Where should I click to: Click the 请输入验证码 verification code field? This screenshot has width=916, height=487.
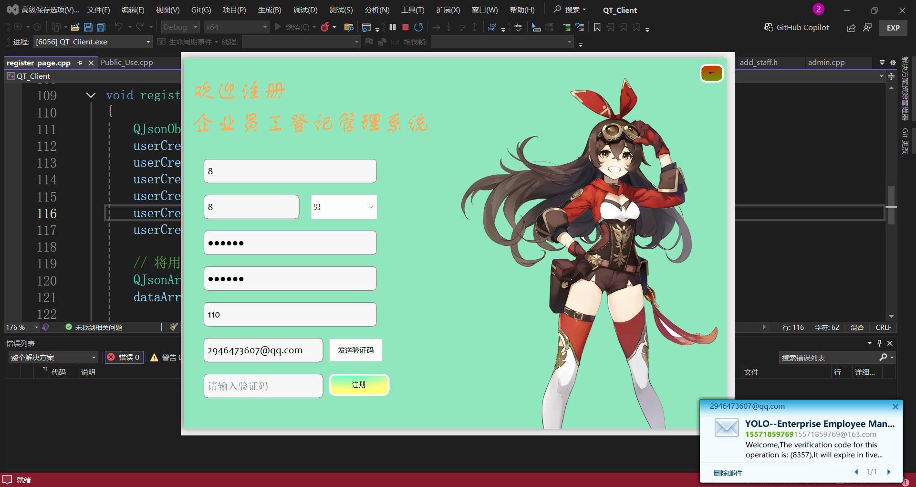[263, 386]
